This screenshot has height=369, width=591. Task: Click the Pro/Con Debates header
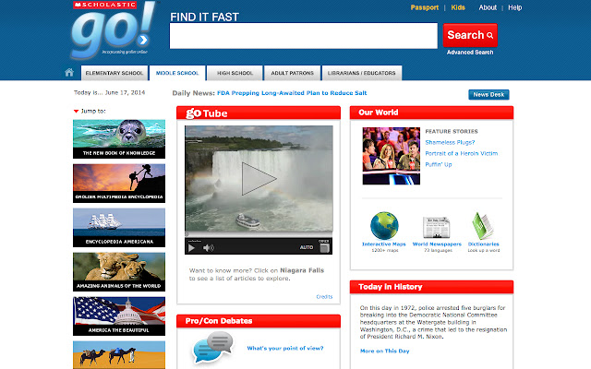259,321
